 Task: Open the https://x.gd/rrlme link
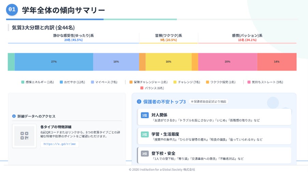pyautogui.click(x=59, y=144)
